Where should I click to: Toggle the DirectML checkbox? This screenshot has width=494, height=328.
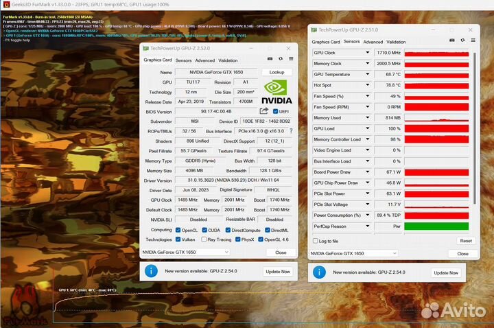(268, 230)
